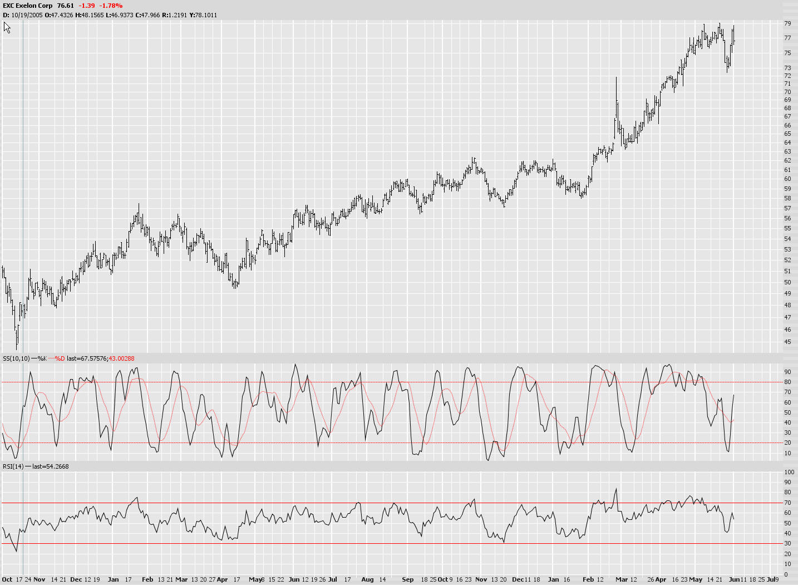Screen dimensions: 798x585
Task: Click the Jul9 label ending the date axis
Action: (x=772, y=579)
